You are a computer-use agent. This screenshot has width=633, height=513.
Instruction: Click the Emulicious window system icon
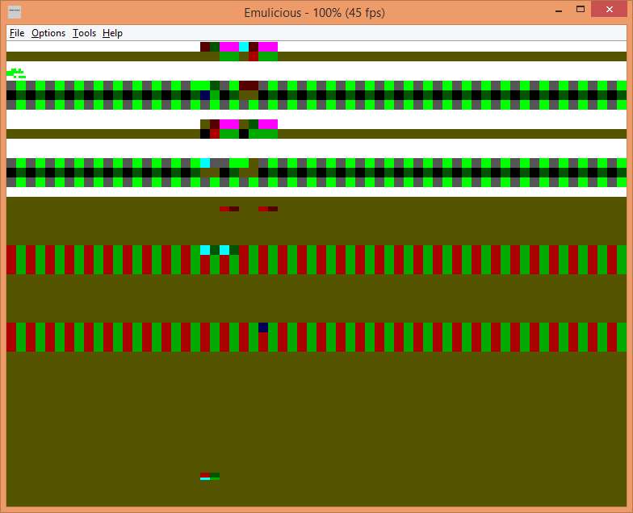click(x=15, y=12)
